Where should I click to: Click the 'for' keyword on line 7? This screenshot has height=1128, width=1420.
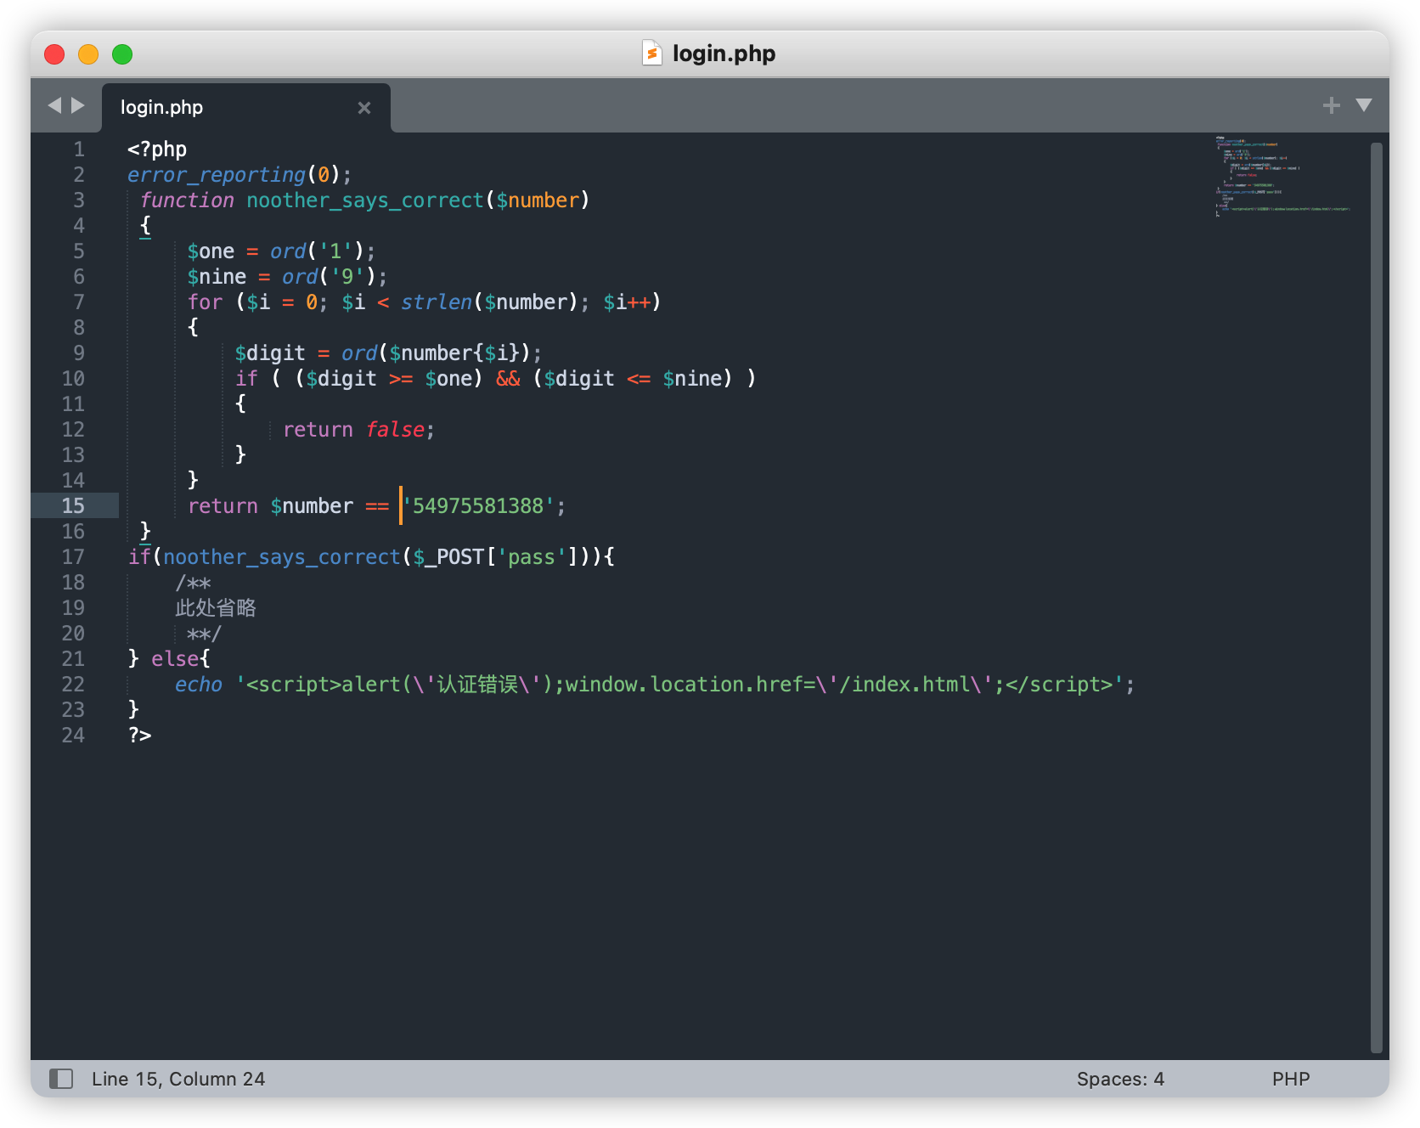[x=205, y=302]
